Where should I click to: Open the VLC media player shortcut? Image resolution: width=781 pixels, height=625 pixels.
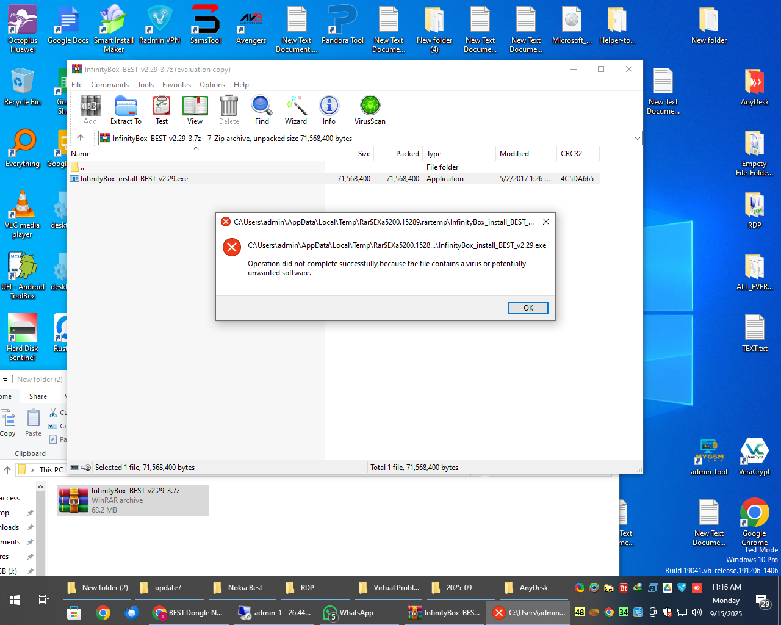point(23,214)
